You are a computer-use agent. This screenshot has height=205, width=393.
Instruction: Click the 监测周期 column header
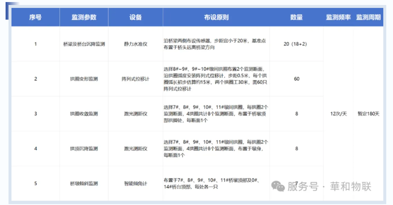click(x=368, y=17)
